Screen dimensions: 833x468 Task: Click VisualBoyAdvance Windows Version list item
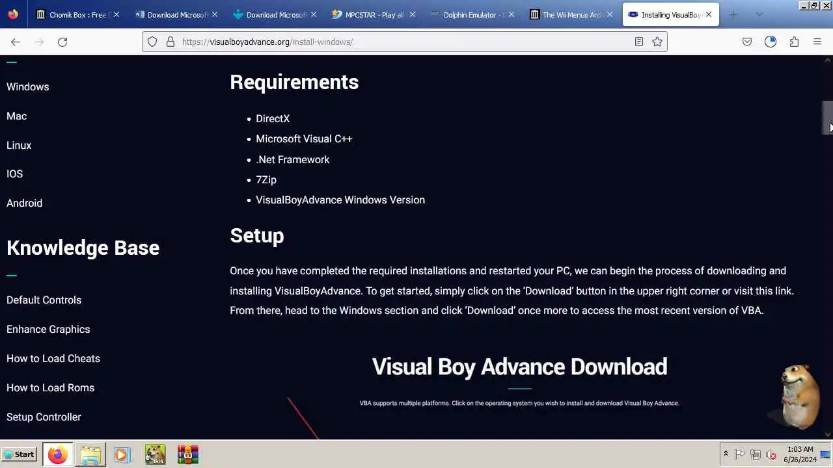pyautogui.click(x=340, y=200)
